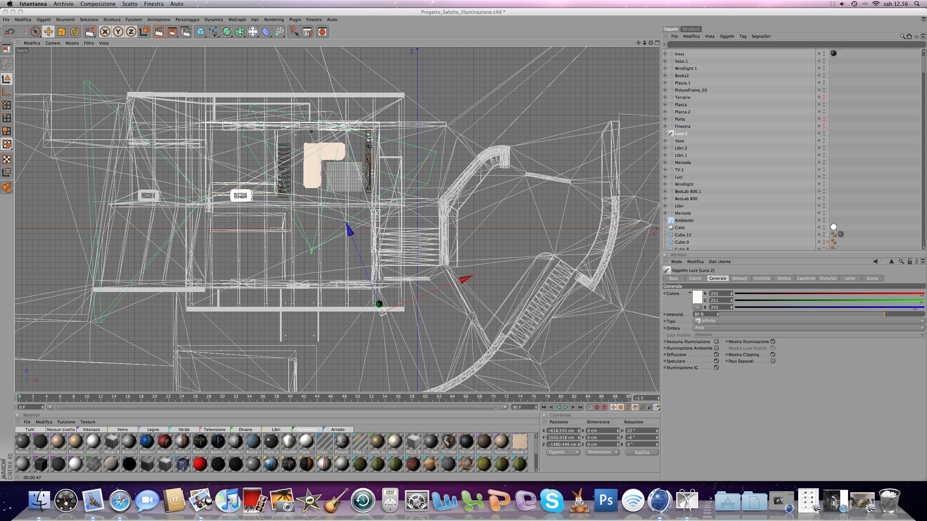Open the Rendering menu

click(x=274, y=20)
